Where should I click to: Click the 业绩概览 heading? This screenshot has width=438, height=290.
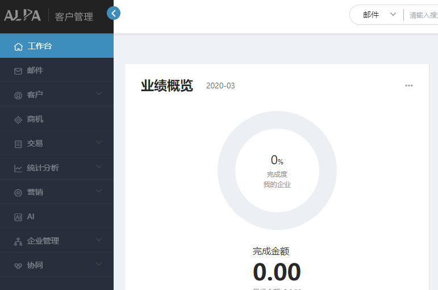[x=167, y=86]
